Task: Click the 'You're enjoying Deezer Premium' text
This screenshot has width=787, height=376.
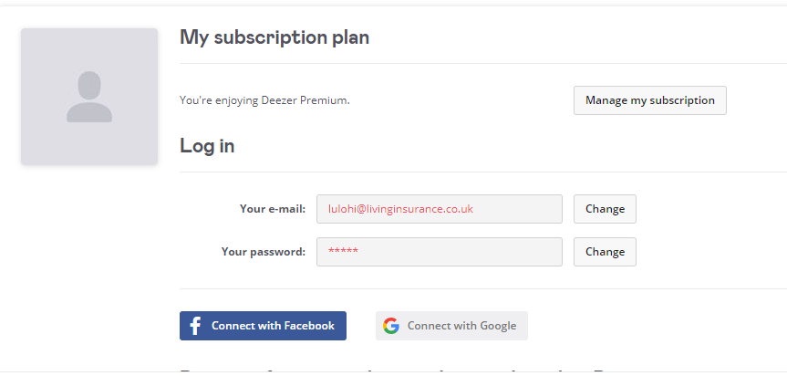Action: click(x=264, y=100)
